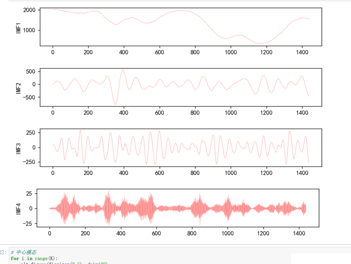Place cursor on the 中心模态 comment line
This screenshot has width=351, height=264.
(26, 252)
